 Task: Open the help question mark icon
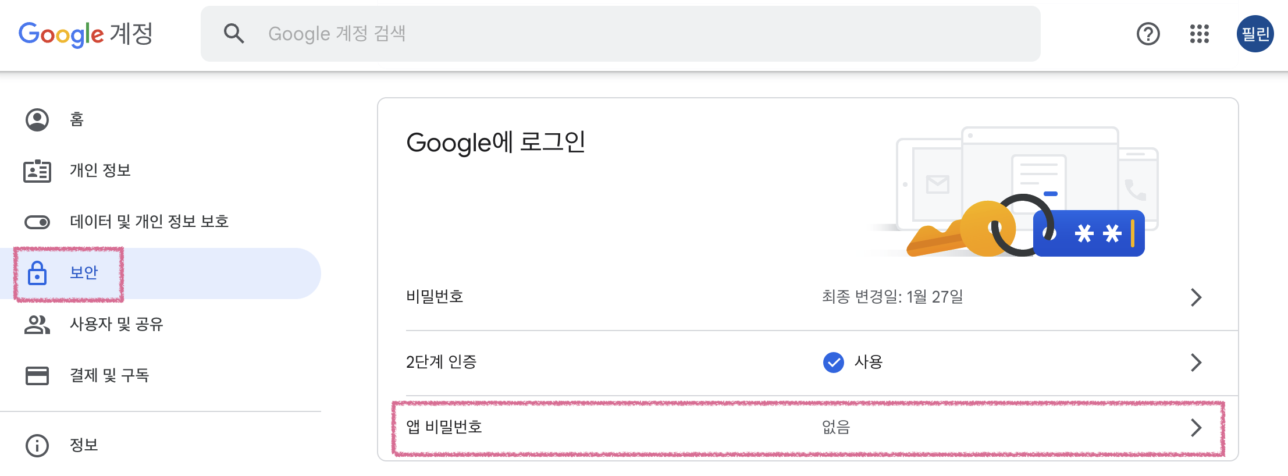(x=1148, y=34)
